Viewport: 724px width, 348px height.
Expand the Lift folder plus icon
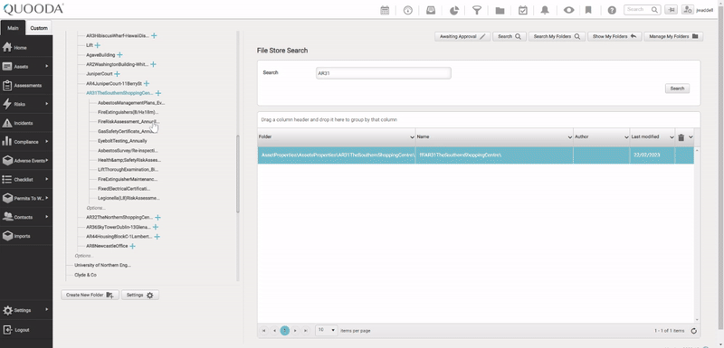[x=98, y=45]
